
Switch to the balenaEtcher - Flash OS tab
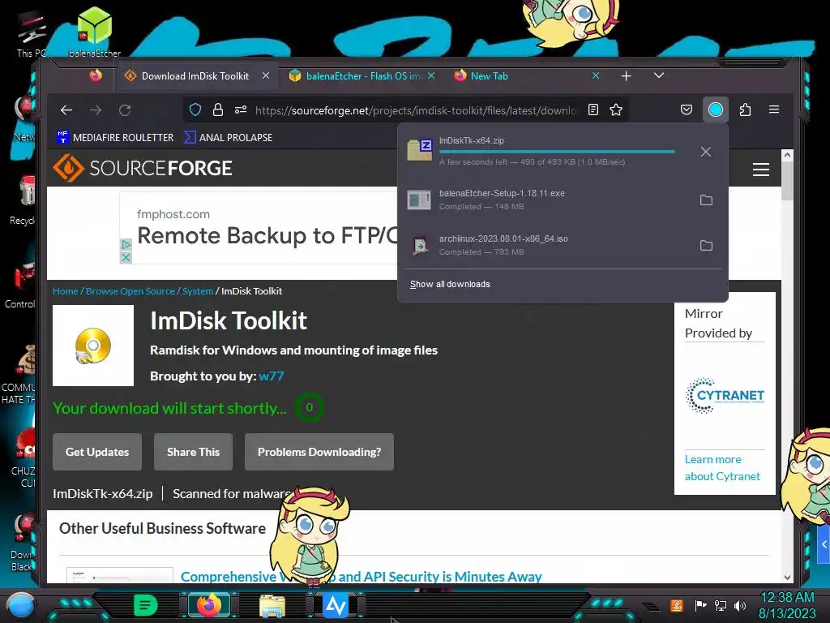pos(363,76)
